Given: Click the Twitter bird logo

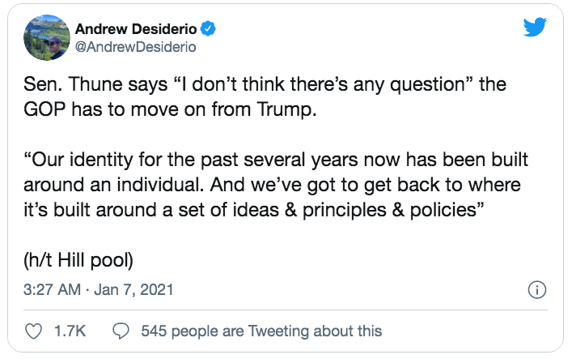Looking at the screenshot, I should pos(535,28).
